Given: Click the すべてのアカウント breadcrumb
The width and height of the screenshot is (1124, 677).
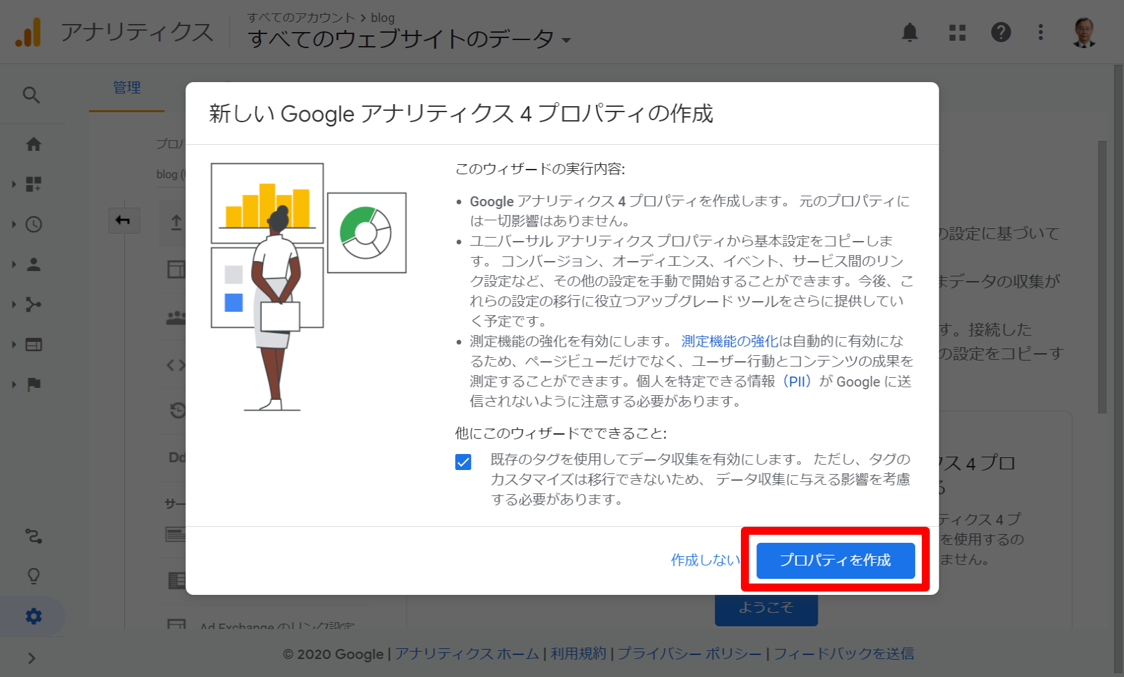Looking at the screenshot, I should tap(301, 17).
